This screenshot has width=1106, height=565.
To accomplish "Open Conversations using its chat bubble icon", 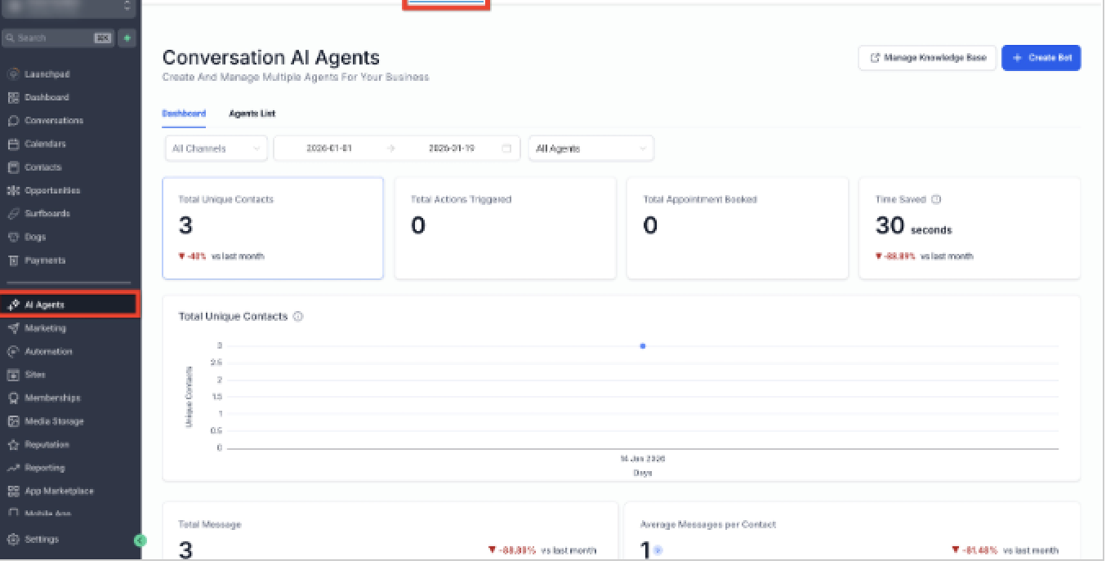I will [x=13, y=121].
